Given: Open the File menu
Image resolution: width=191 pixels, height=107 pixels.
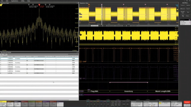Looking at the screenshot, I should coord(2,1).
